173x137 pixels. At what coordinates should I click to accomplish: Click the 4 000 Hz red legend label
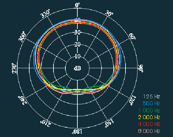[149, 124]
